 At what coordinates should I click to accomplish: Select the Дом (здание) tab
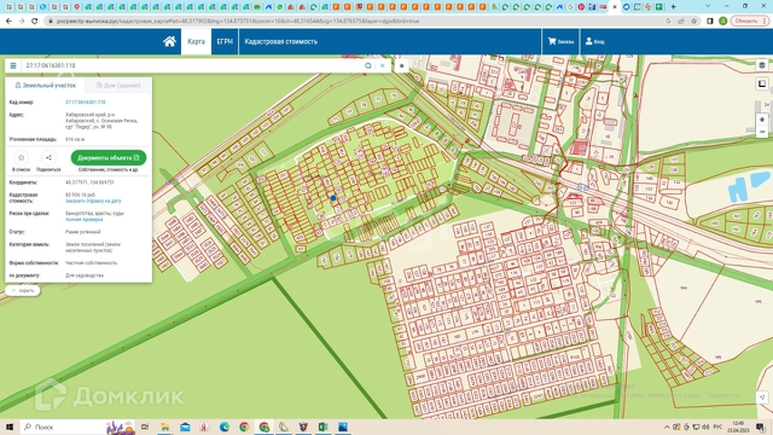pos(117,84)
